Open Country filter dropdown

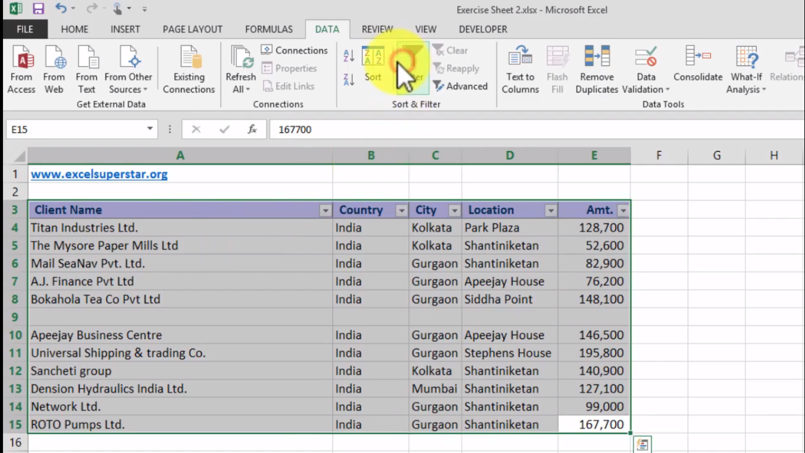tap(401, 211)
